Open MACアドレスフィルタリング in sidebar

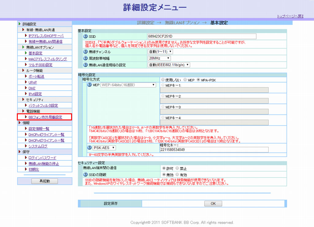coord(47,59)
